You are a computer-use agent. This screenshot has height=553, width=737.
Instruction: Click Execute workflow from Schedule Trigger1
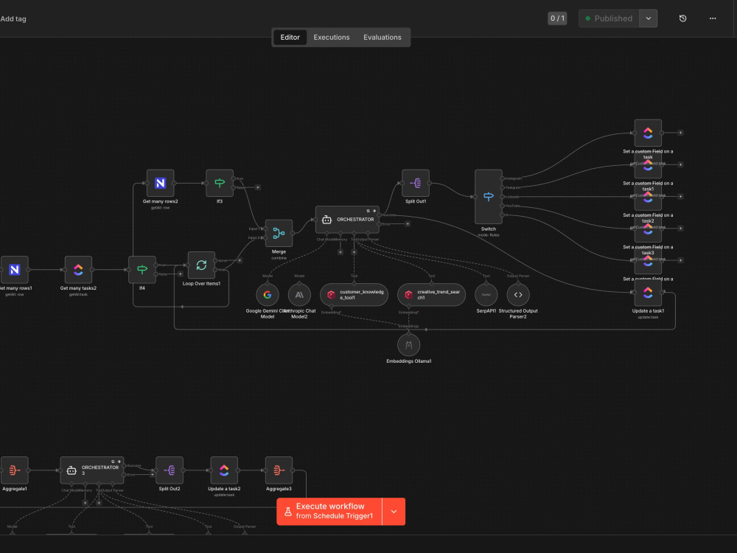[329, 512]
